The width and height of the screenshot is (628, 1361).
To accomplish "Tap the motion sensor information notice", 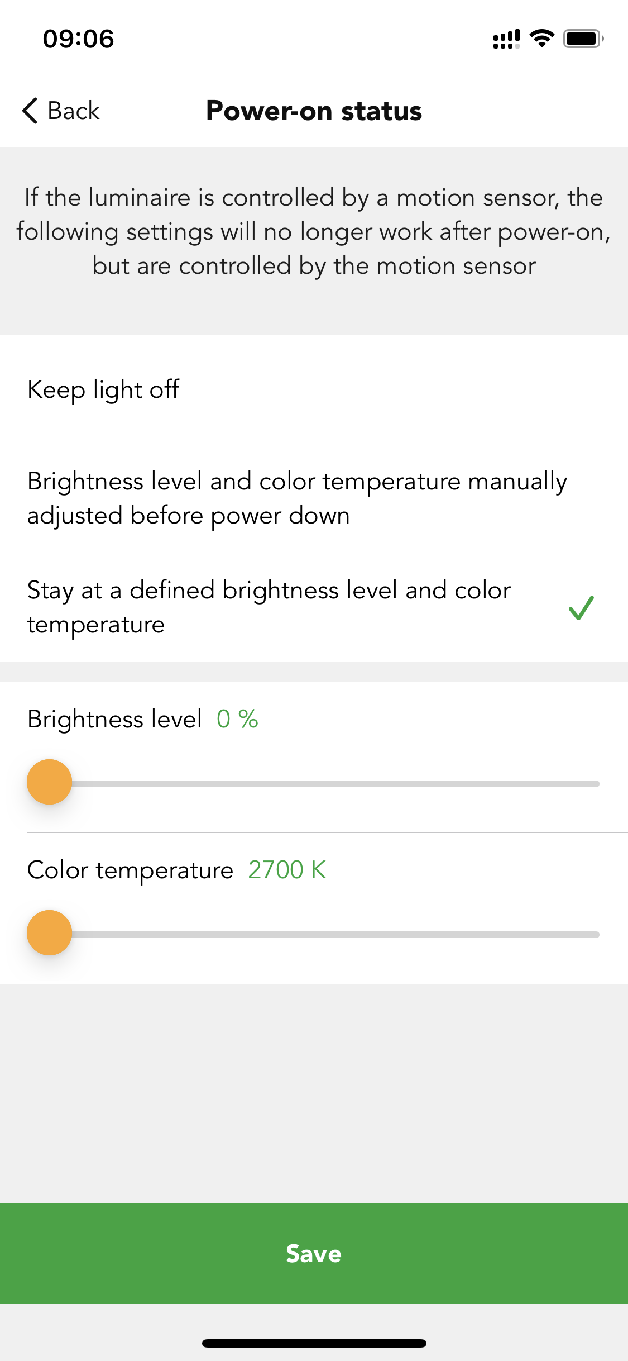I will coord(314,232).
